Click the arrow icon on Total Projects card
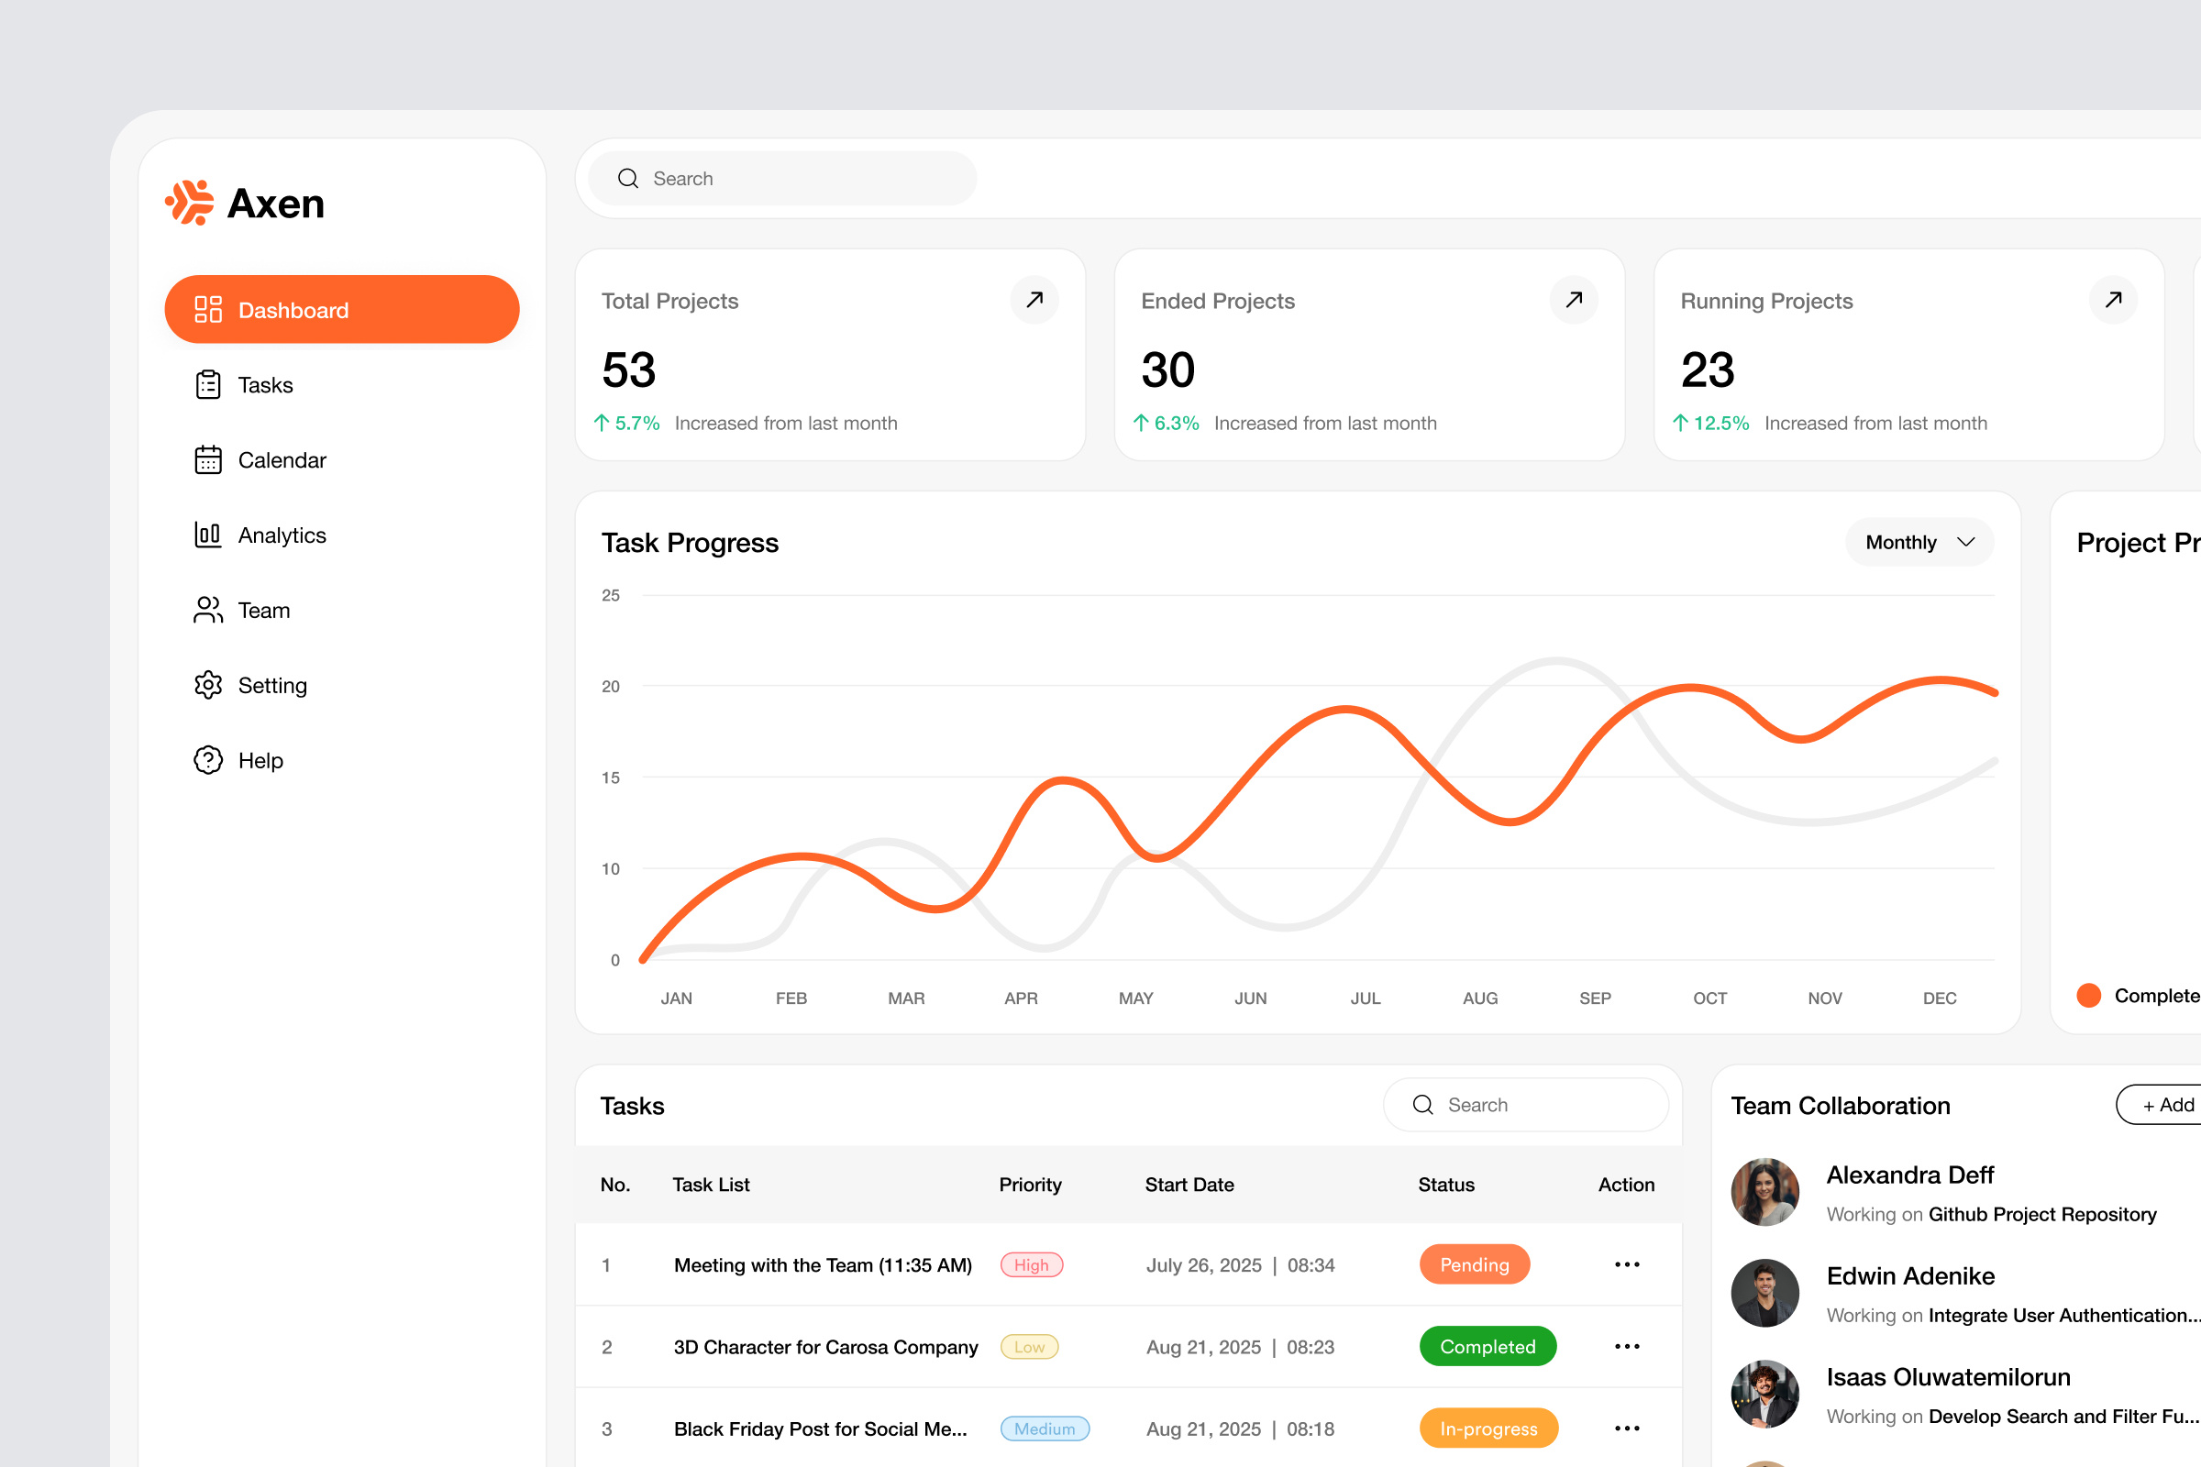The image size is (2201, 1467). (x=1034, y=301)
